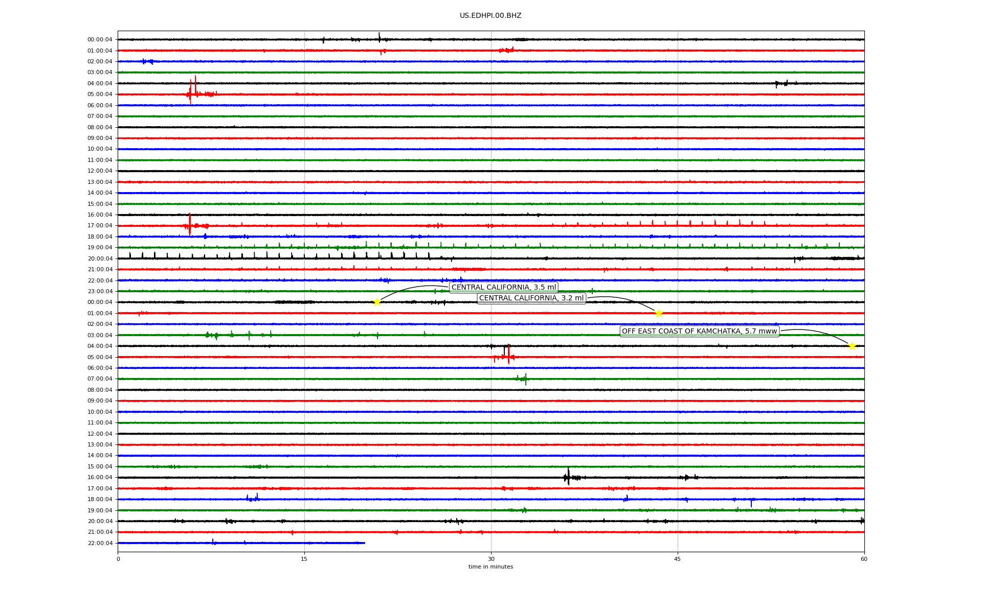Click the final 22:00:04 time label
The width and height of the screenshot is (982, 613).
click(x=100, y=543)
